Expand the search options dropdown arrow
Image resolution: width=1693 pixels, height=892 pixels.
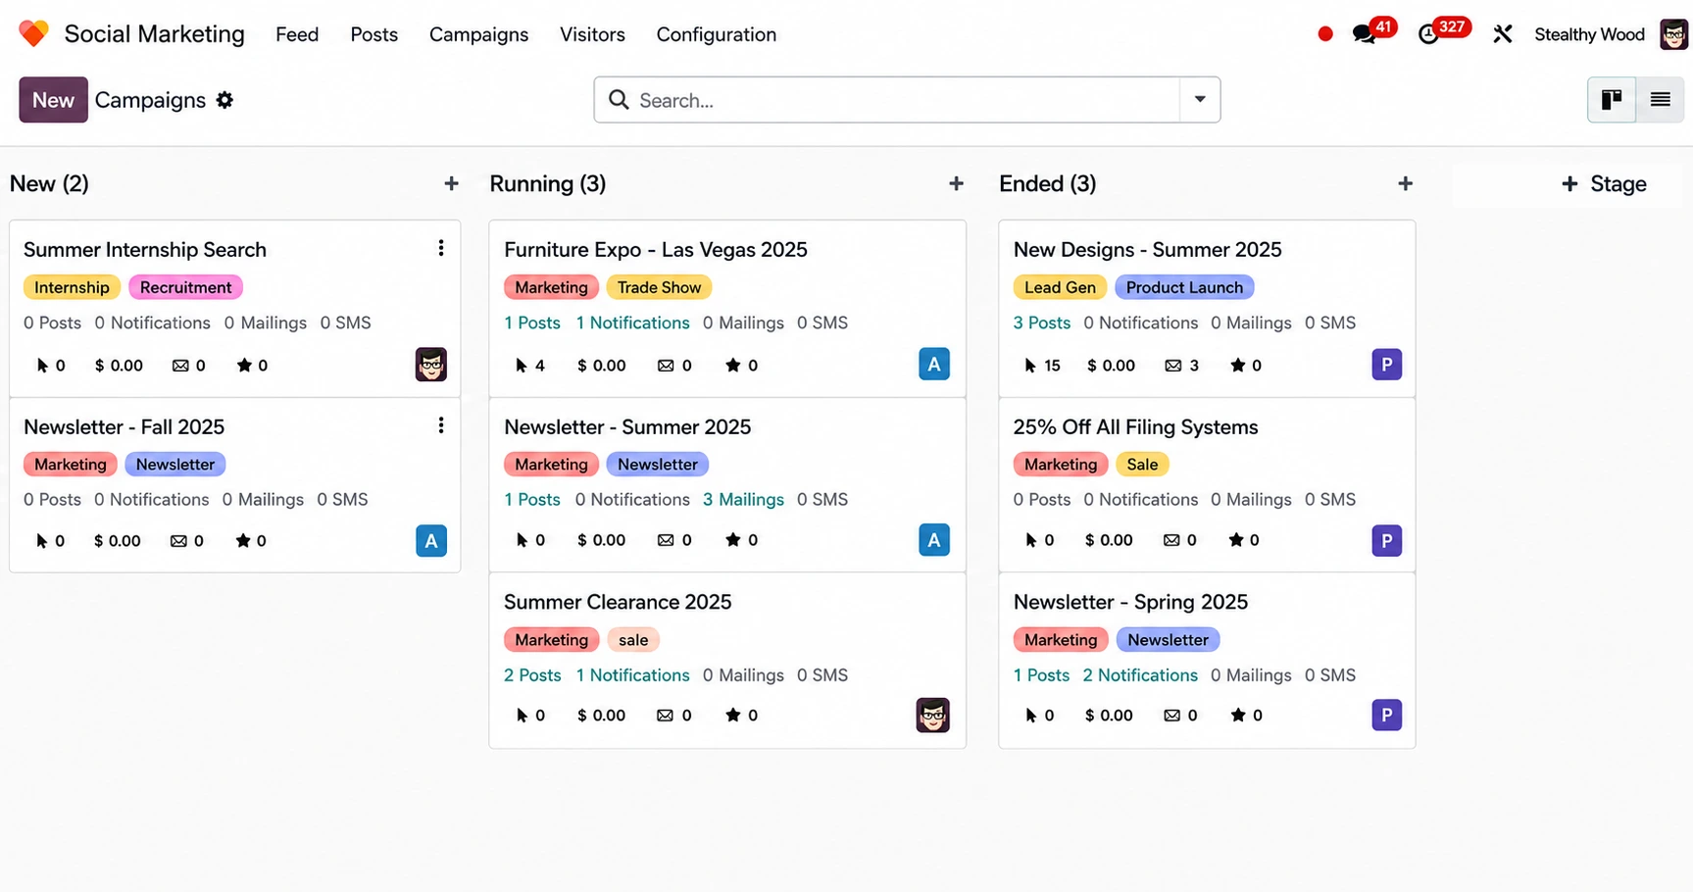click(x=1200, y=99)
